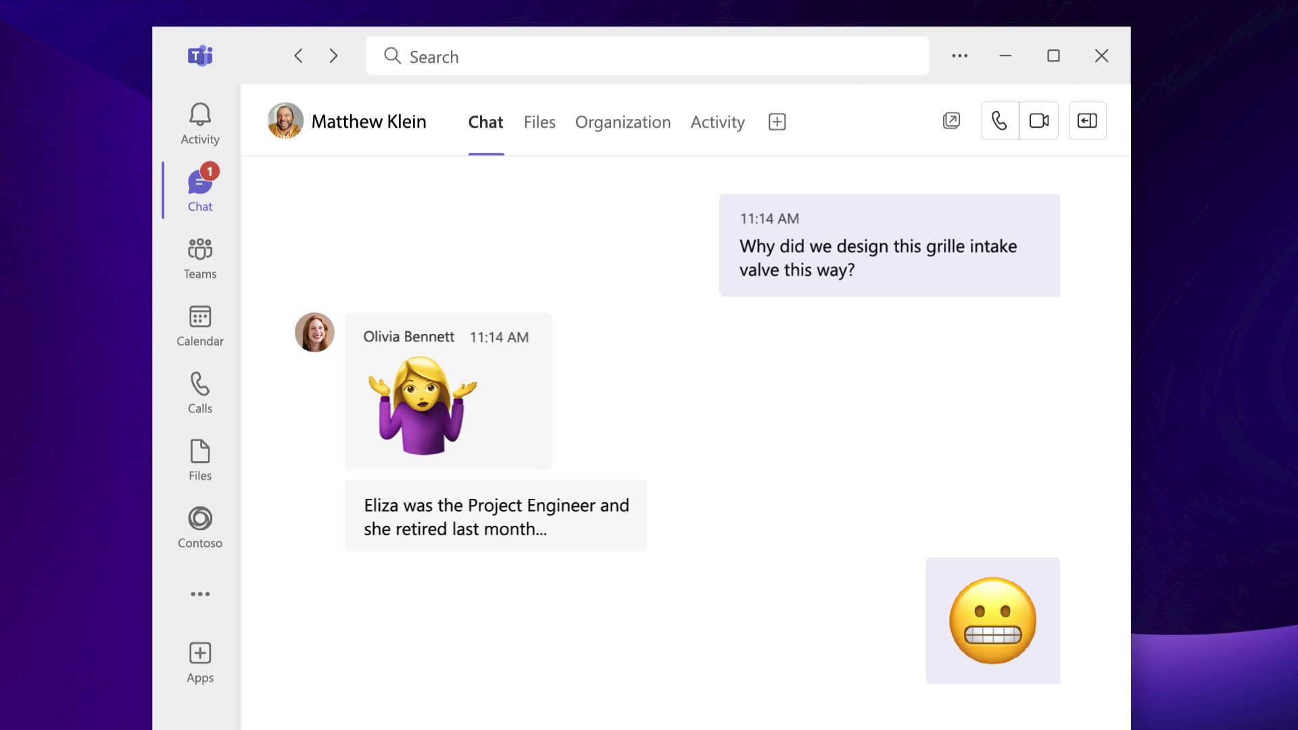Go forward with the right arrow

[333, 55]
